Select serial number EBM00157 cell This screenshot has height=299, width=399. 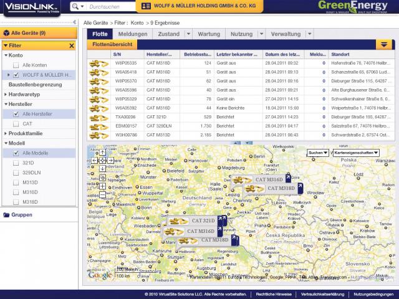pyautogui.click(x=126, y=126)
